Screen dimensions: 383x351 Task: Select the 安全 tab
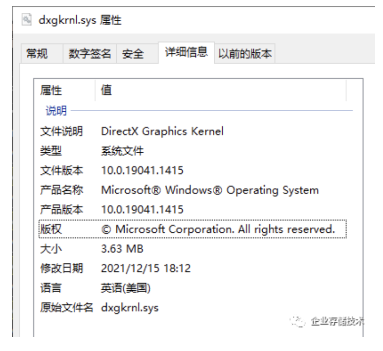[x=138, y=54]
